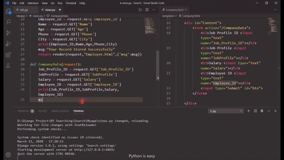
Task: Open the Terminal menu
Action: click(x=71, y=3)
